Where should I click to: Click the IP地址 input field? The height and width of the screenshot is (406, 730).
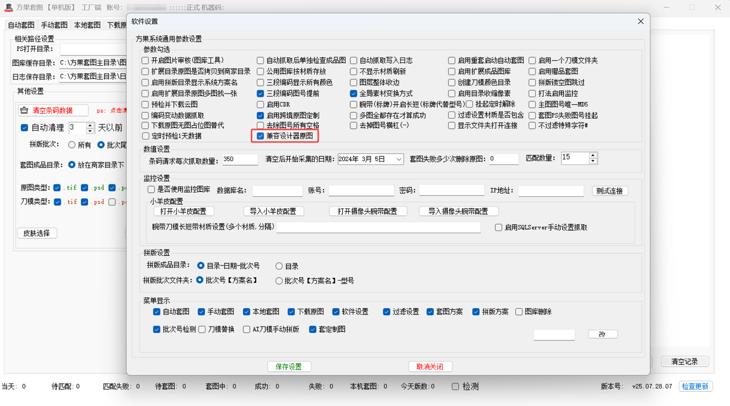click(x=551, y=190)
